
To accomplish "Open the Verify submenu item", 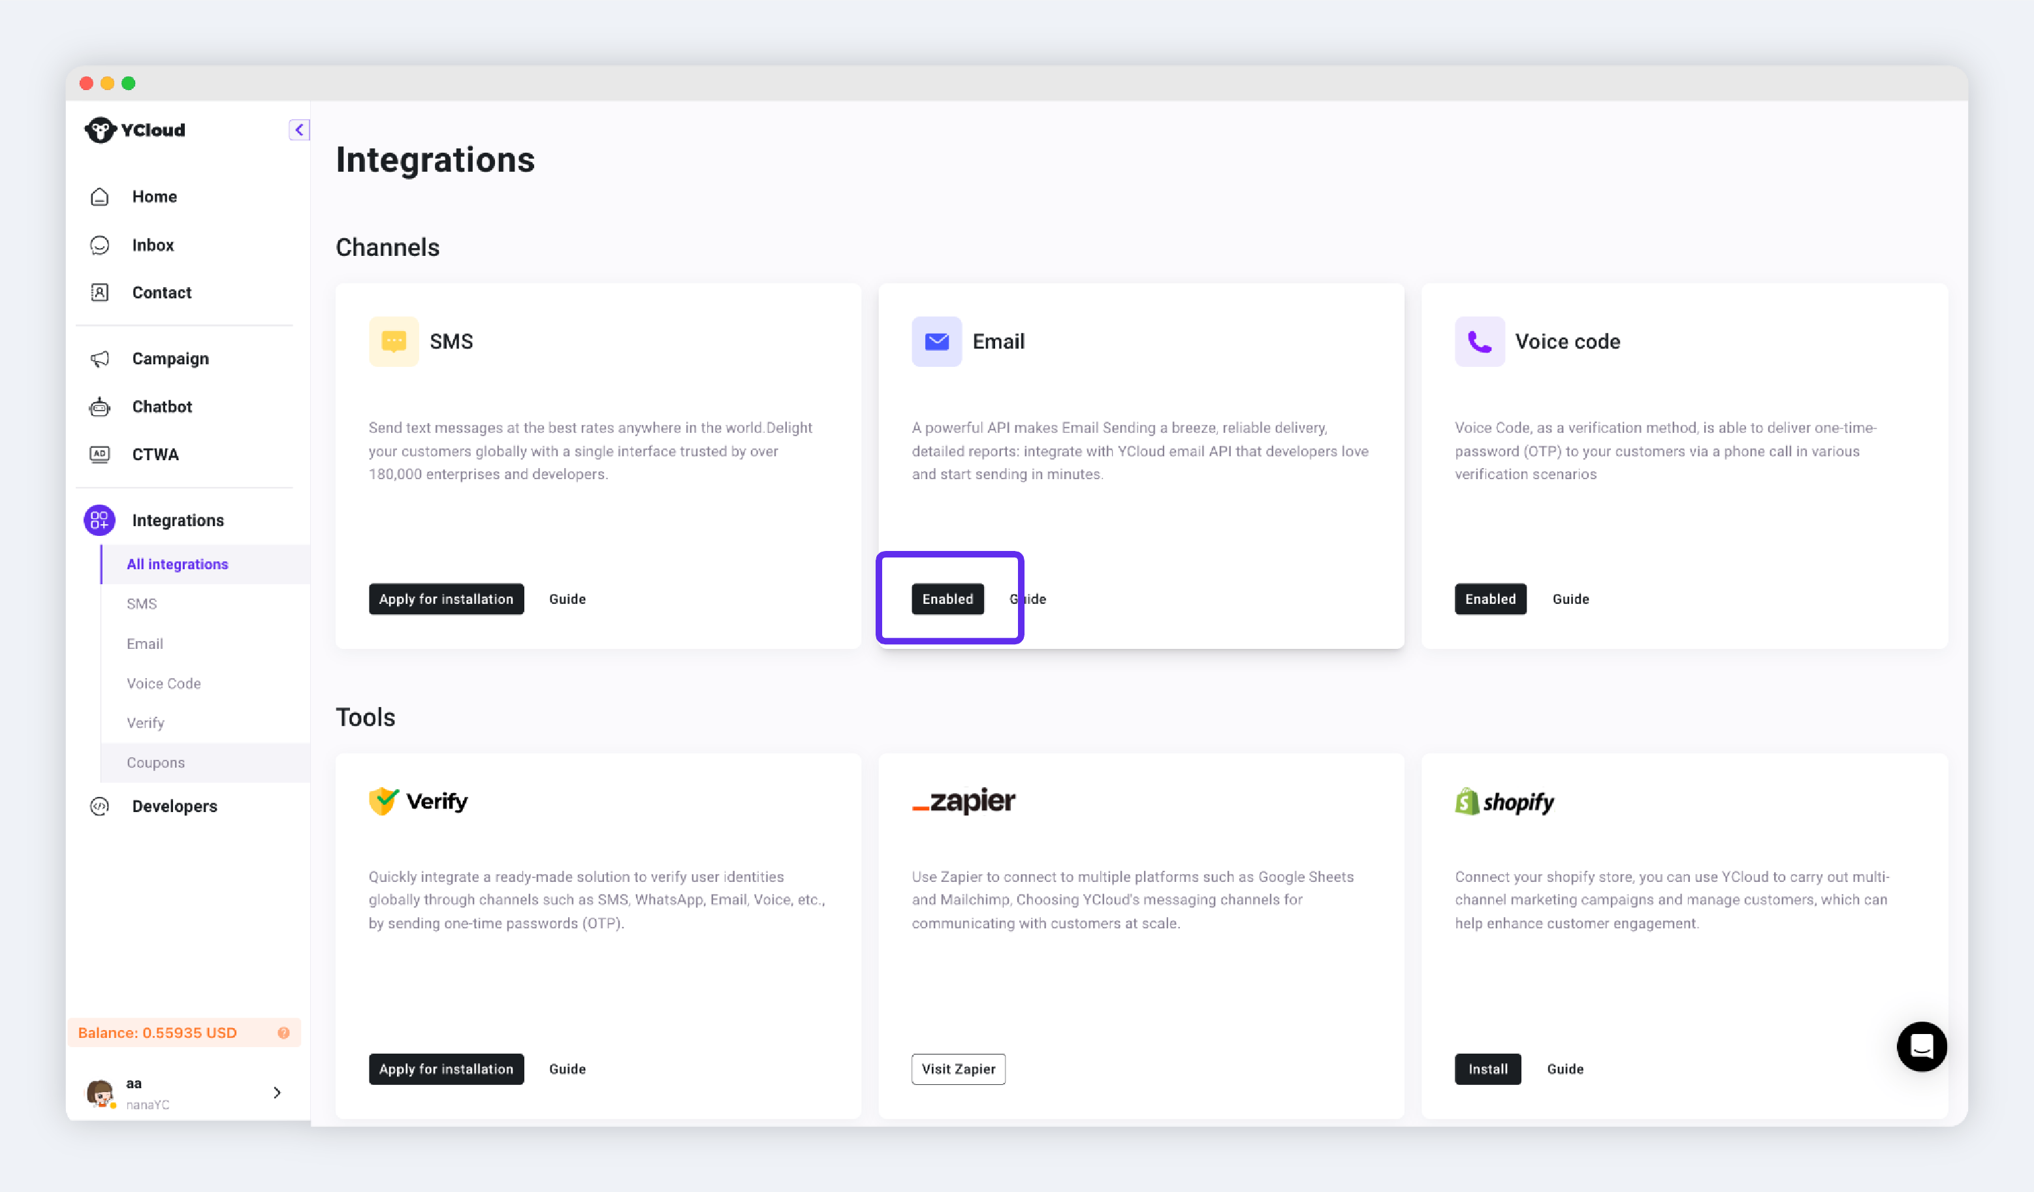I will [145, 723].
